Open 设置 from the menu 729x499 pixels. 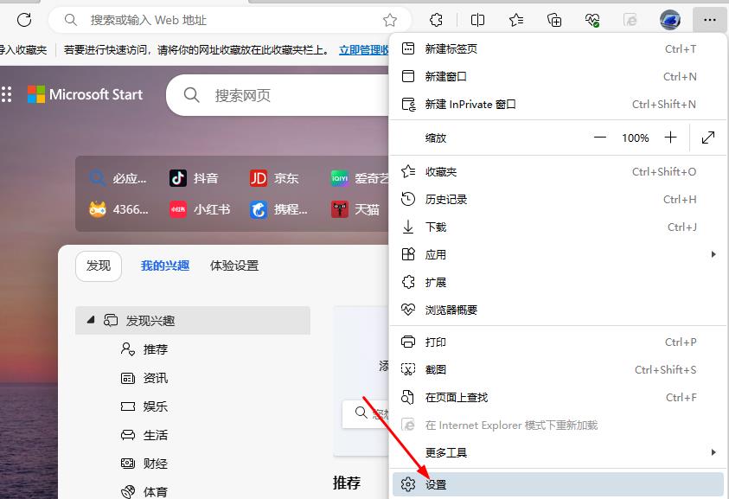coord(558,484)
